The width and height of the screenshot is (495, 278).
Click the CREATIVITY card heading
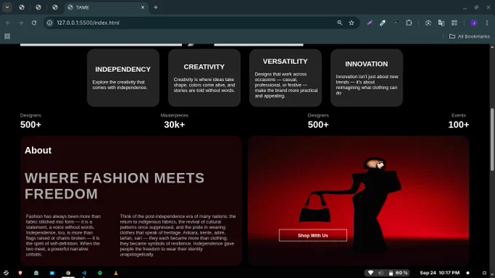click(x=204, y=67)
